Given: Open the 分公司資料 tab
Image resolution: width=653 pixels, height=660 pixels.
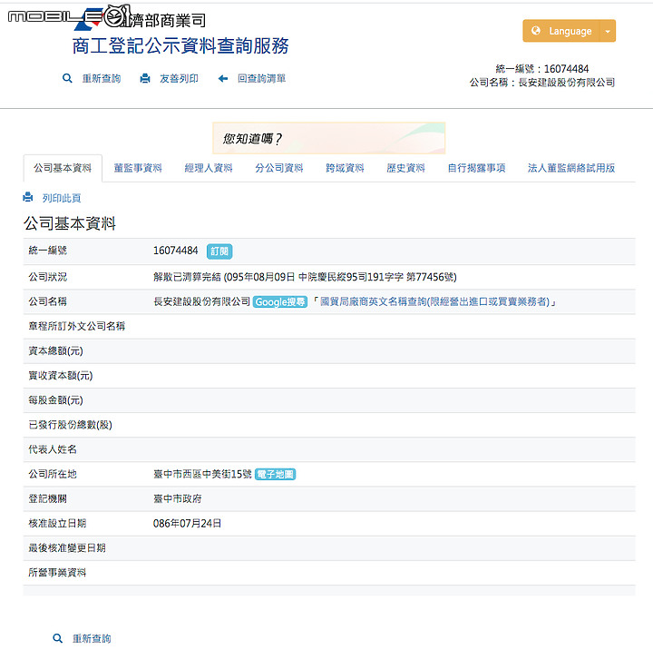Looking at the screenshot, I should 279,168.
